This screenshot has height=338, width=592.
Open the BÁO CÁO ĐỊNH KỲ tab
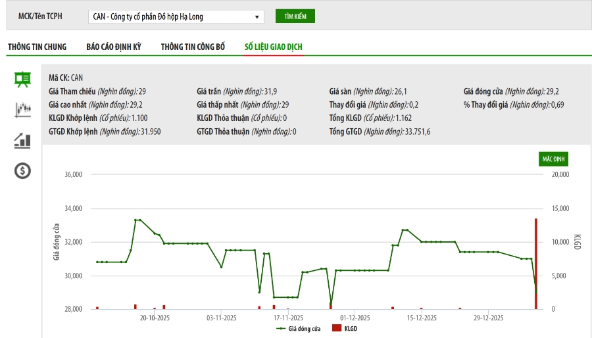114,47
